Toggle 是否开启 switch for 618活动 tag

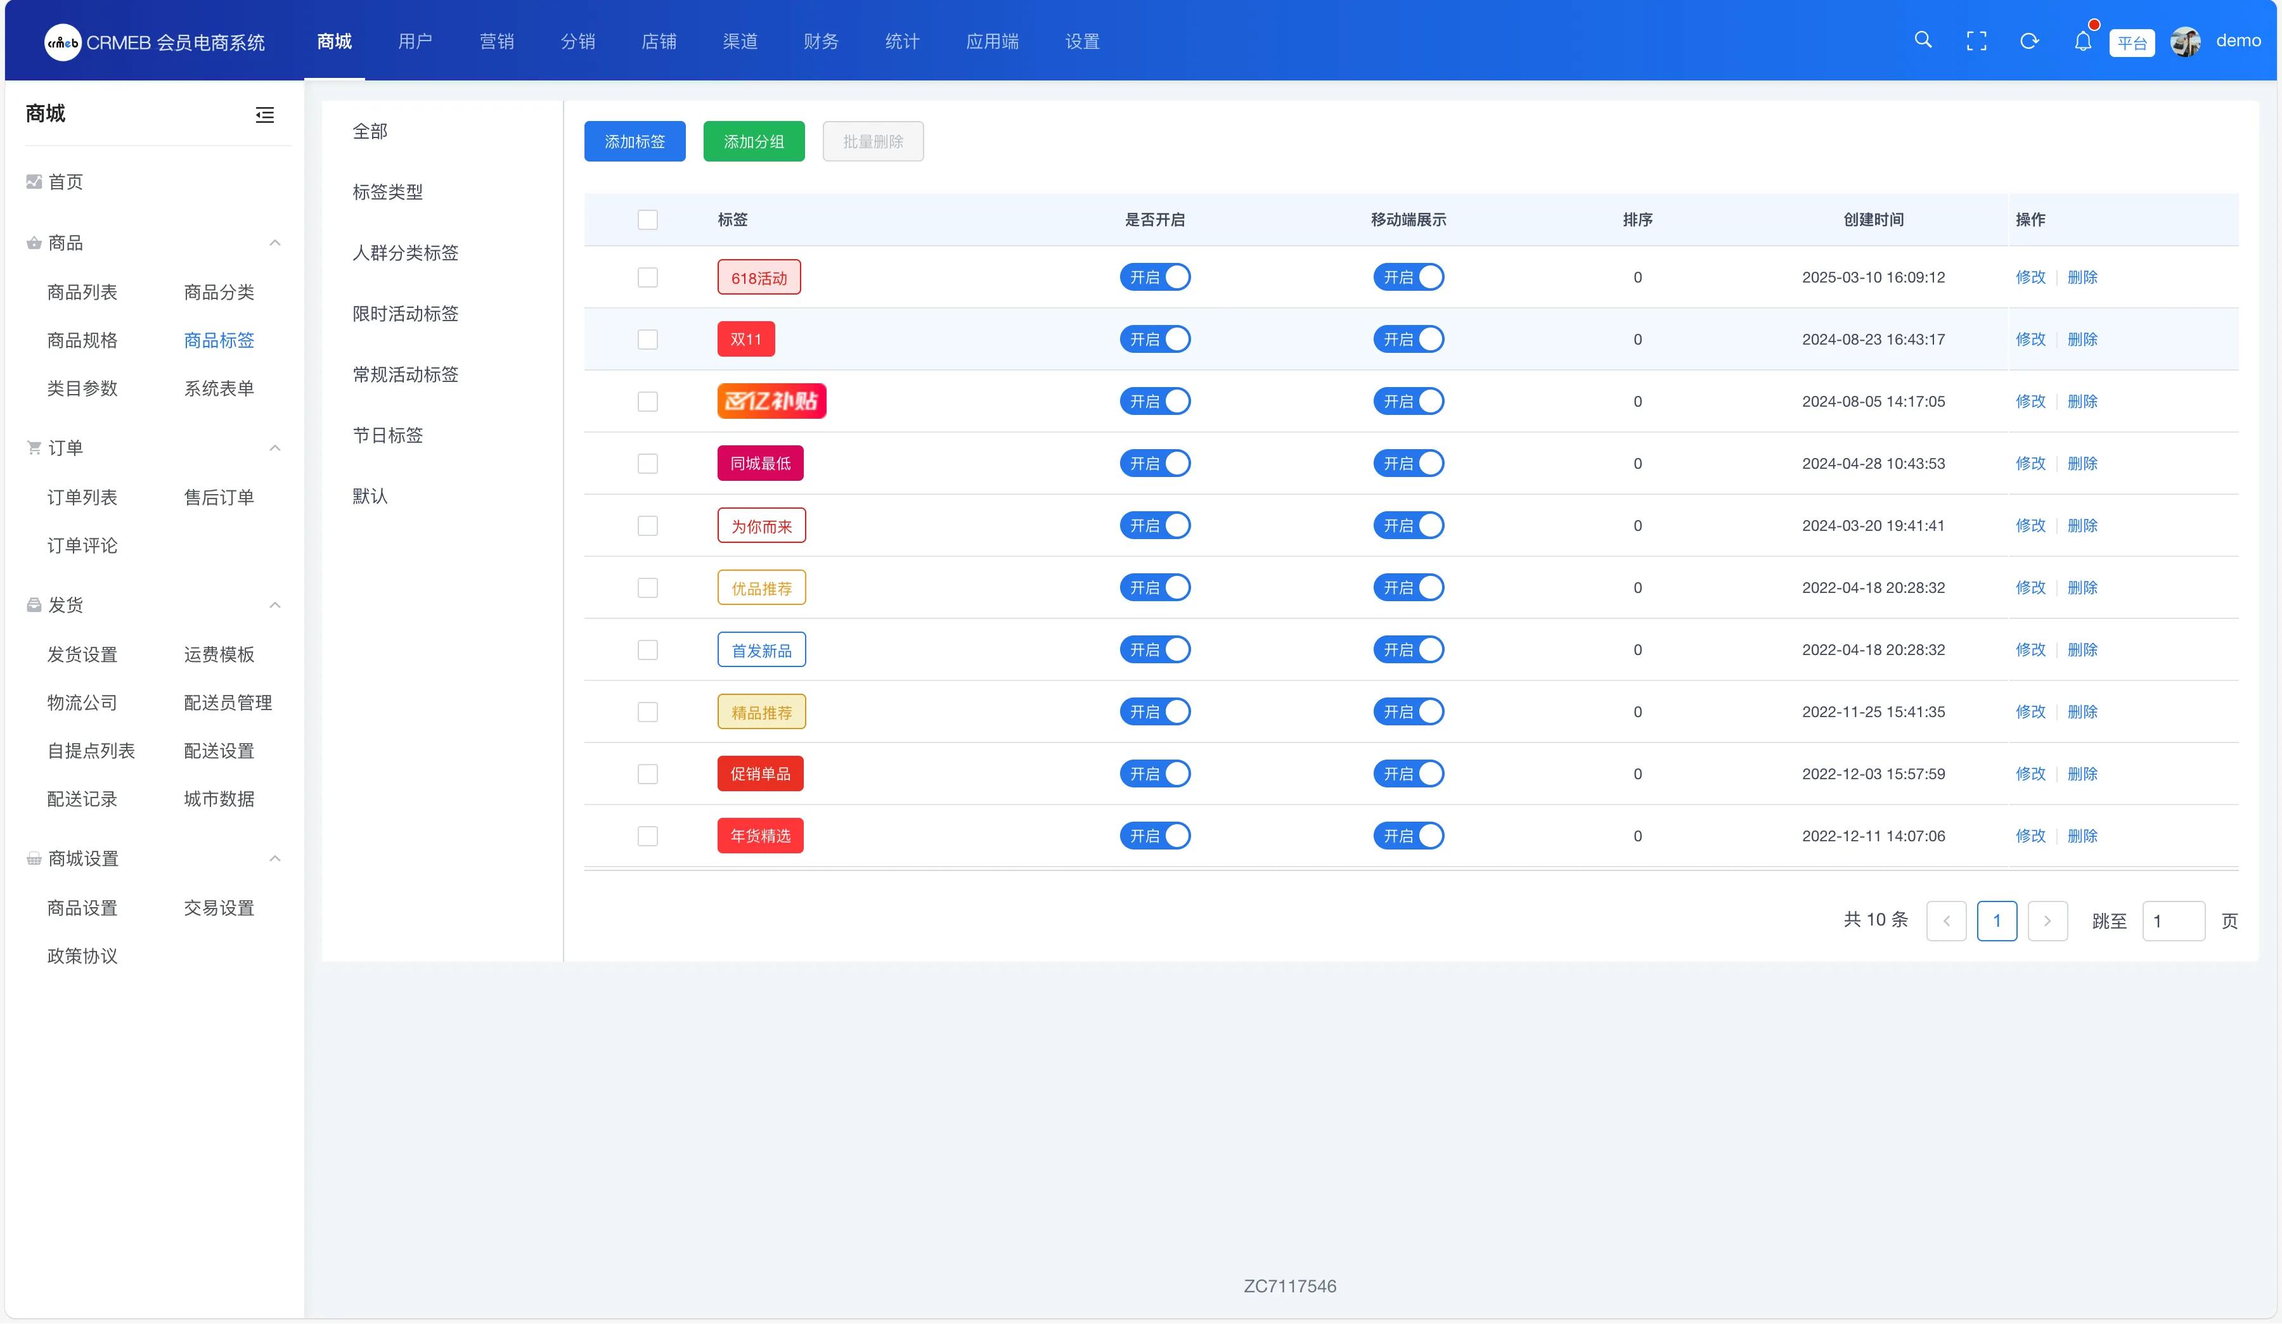click(x=1154, y=277)
